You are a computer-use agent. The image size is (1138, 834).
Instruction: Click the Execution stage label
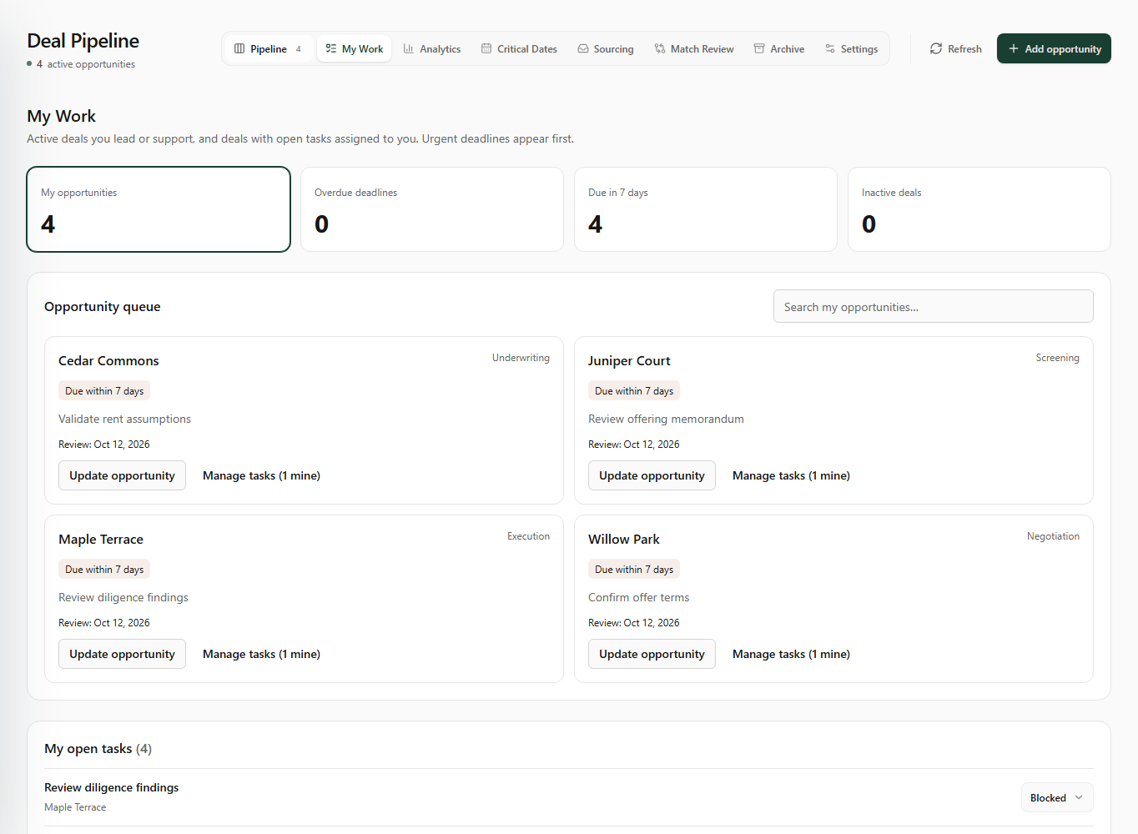click(528, 536)
